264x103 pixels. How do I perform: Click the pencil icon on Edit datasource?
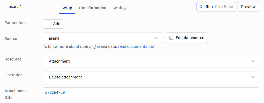[171, 38]
